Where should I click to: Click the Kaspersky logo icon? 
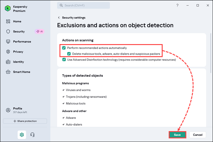point(8,9)
